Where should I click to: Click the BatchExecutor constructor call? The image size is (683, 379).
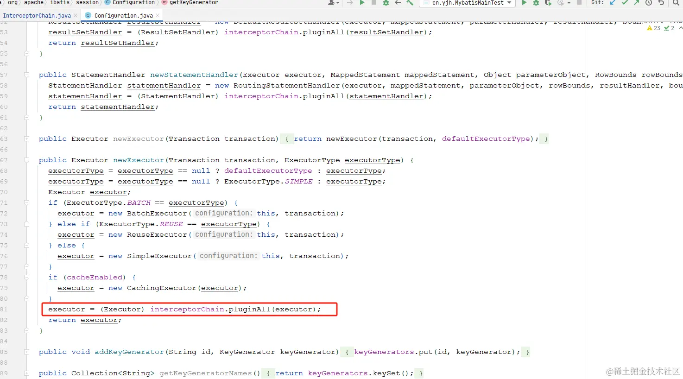tap(157, 213)
